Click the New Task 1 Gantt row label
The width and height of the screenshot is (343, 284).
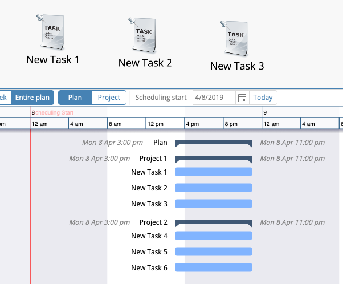[x=149, y=172]
